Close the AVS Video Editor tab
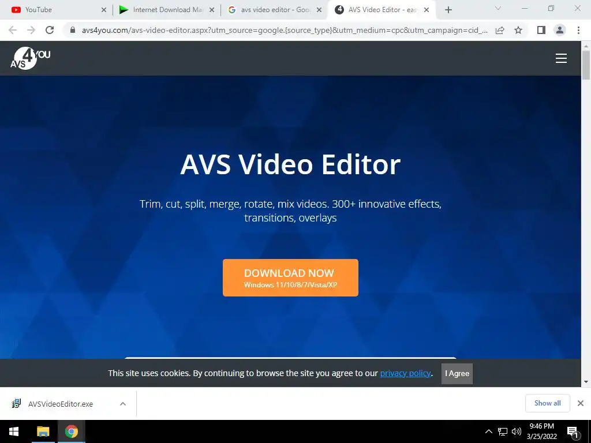 coord(427,10)
